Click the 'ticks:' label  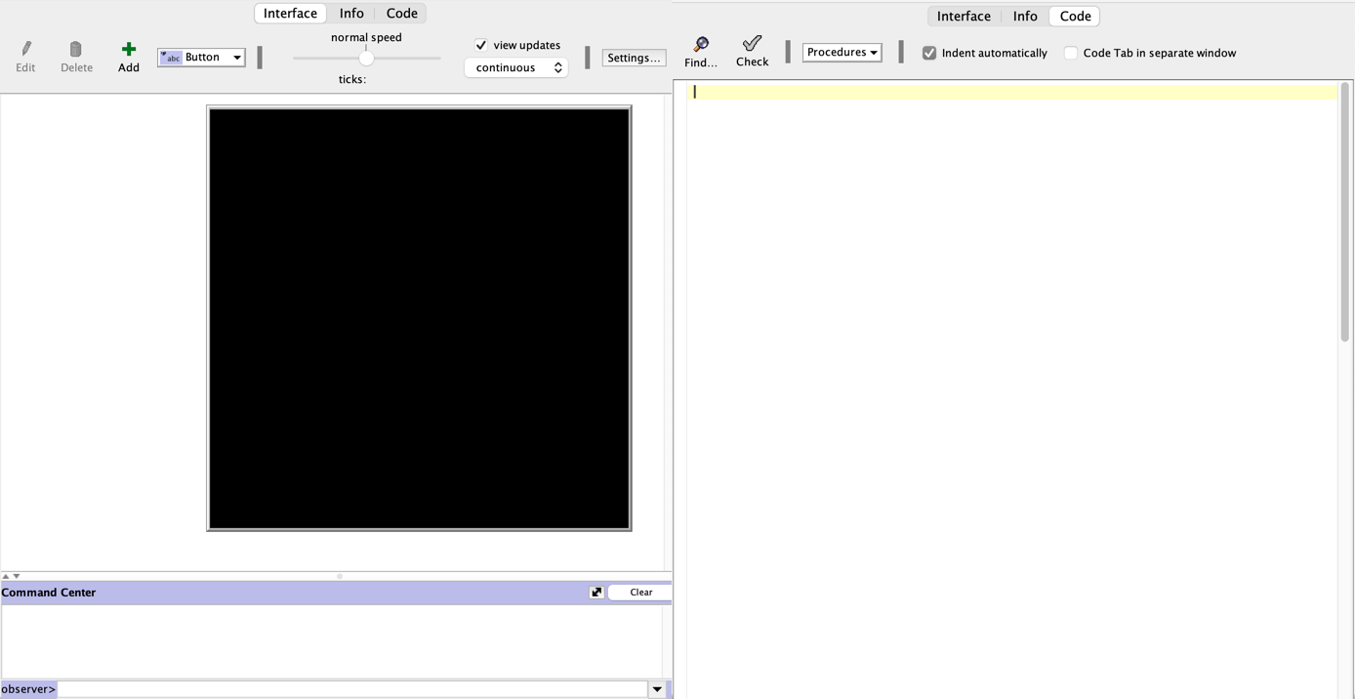[352, 79]
